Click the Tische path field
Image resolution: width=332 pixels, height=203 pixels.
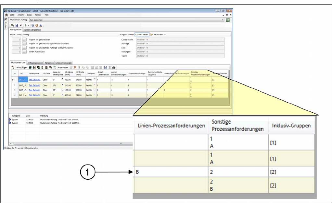(180, 56)
